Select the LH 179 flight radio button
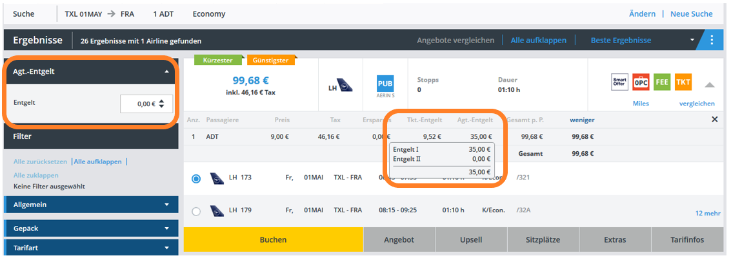The width and height of the screenshot is (731, 258). 196,211
